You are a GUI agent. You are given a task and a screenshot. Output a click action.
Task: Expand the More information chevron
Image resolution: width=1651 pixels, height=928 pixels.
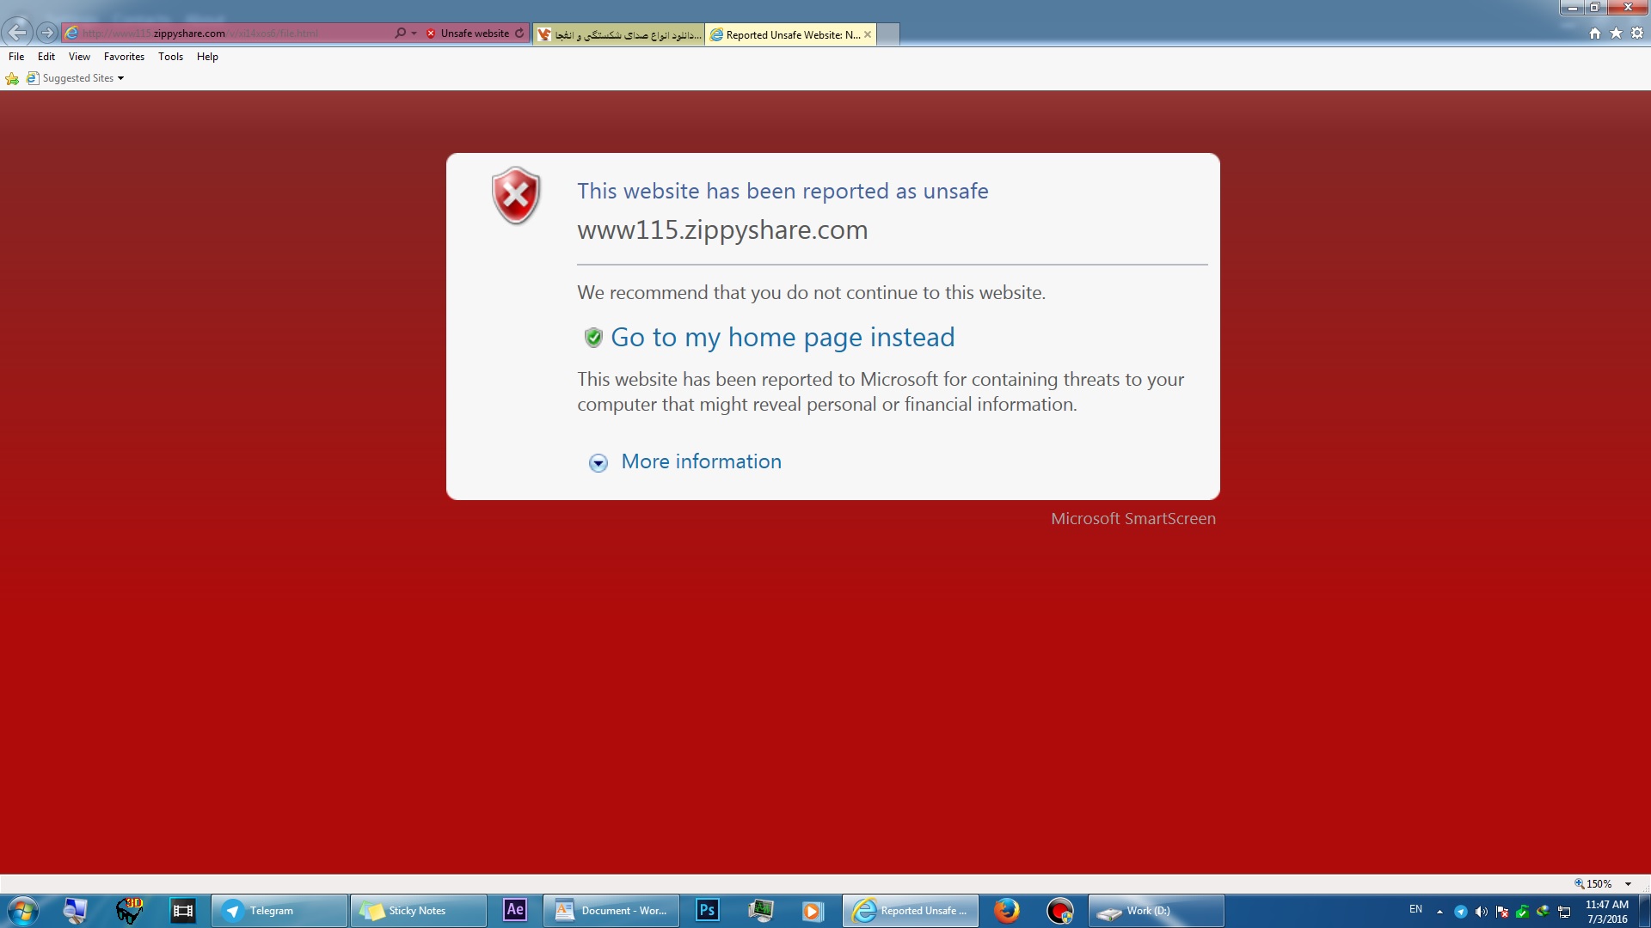[598, 463]
